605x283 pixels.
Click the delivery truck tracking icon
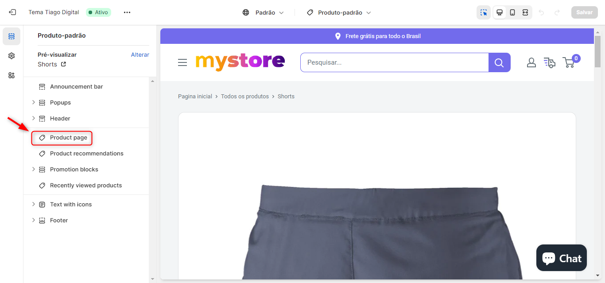pos(549,62)
